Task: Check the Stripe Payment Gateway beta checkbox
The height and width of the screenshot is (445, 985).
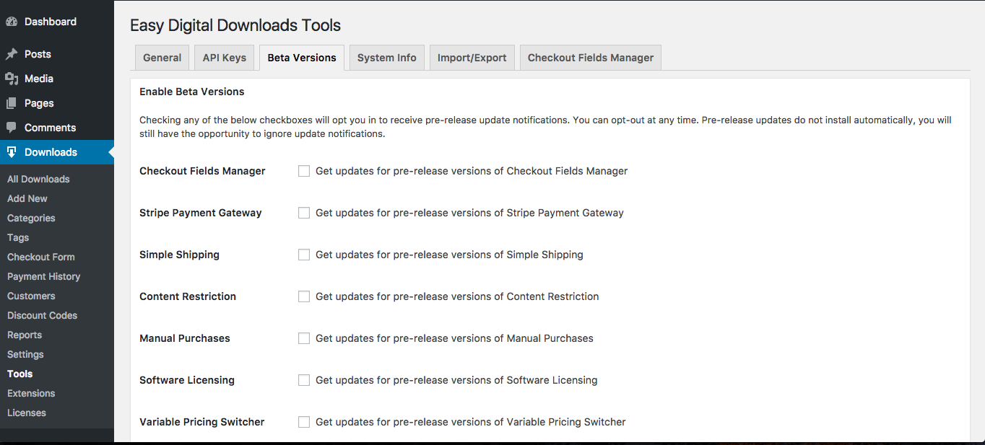Action: point(304,213)
